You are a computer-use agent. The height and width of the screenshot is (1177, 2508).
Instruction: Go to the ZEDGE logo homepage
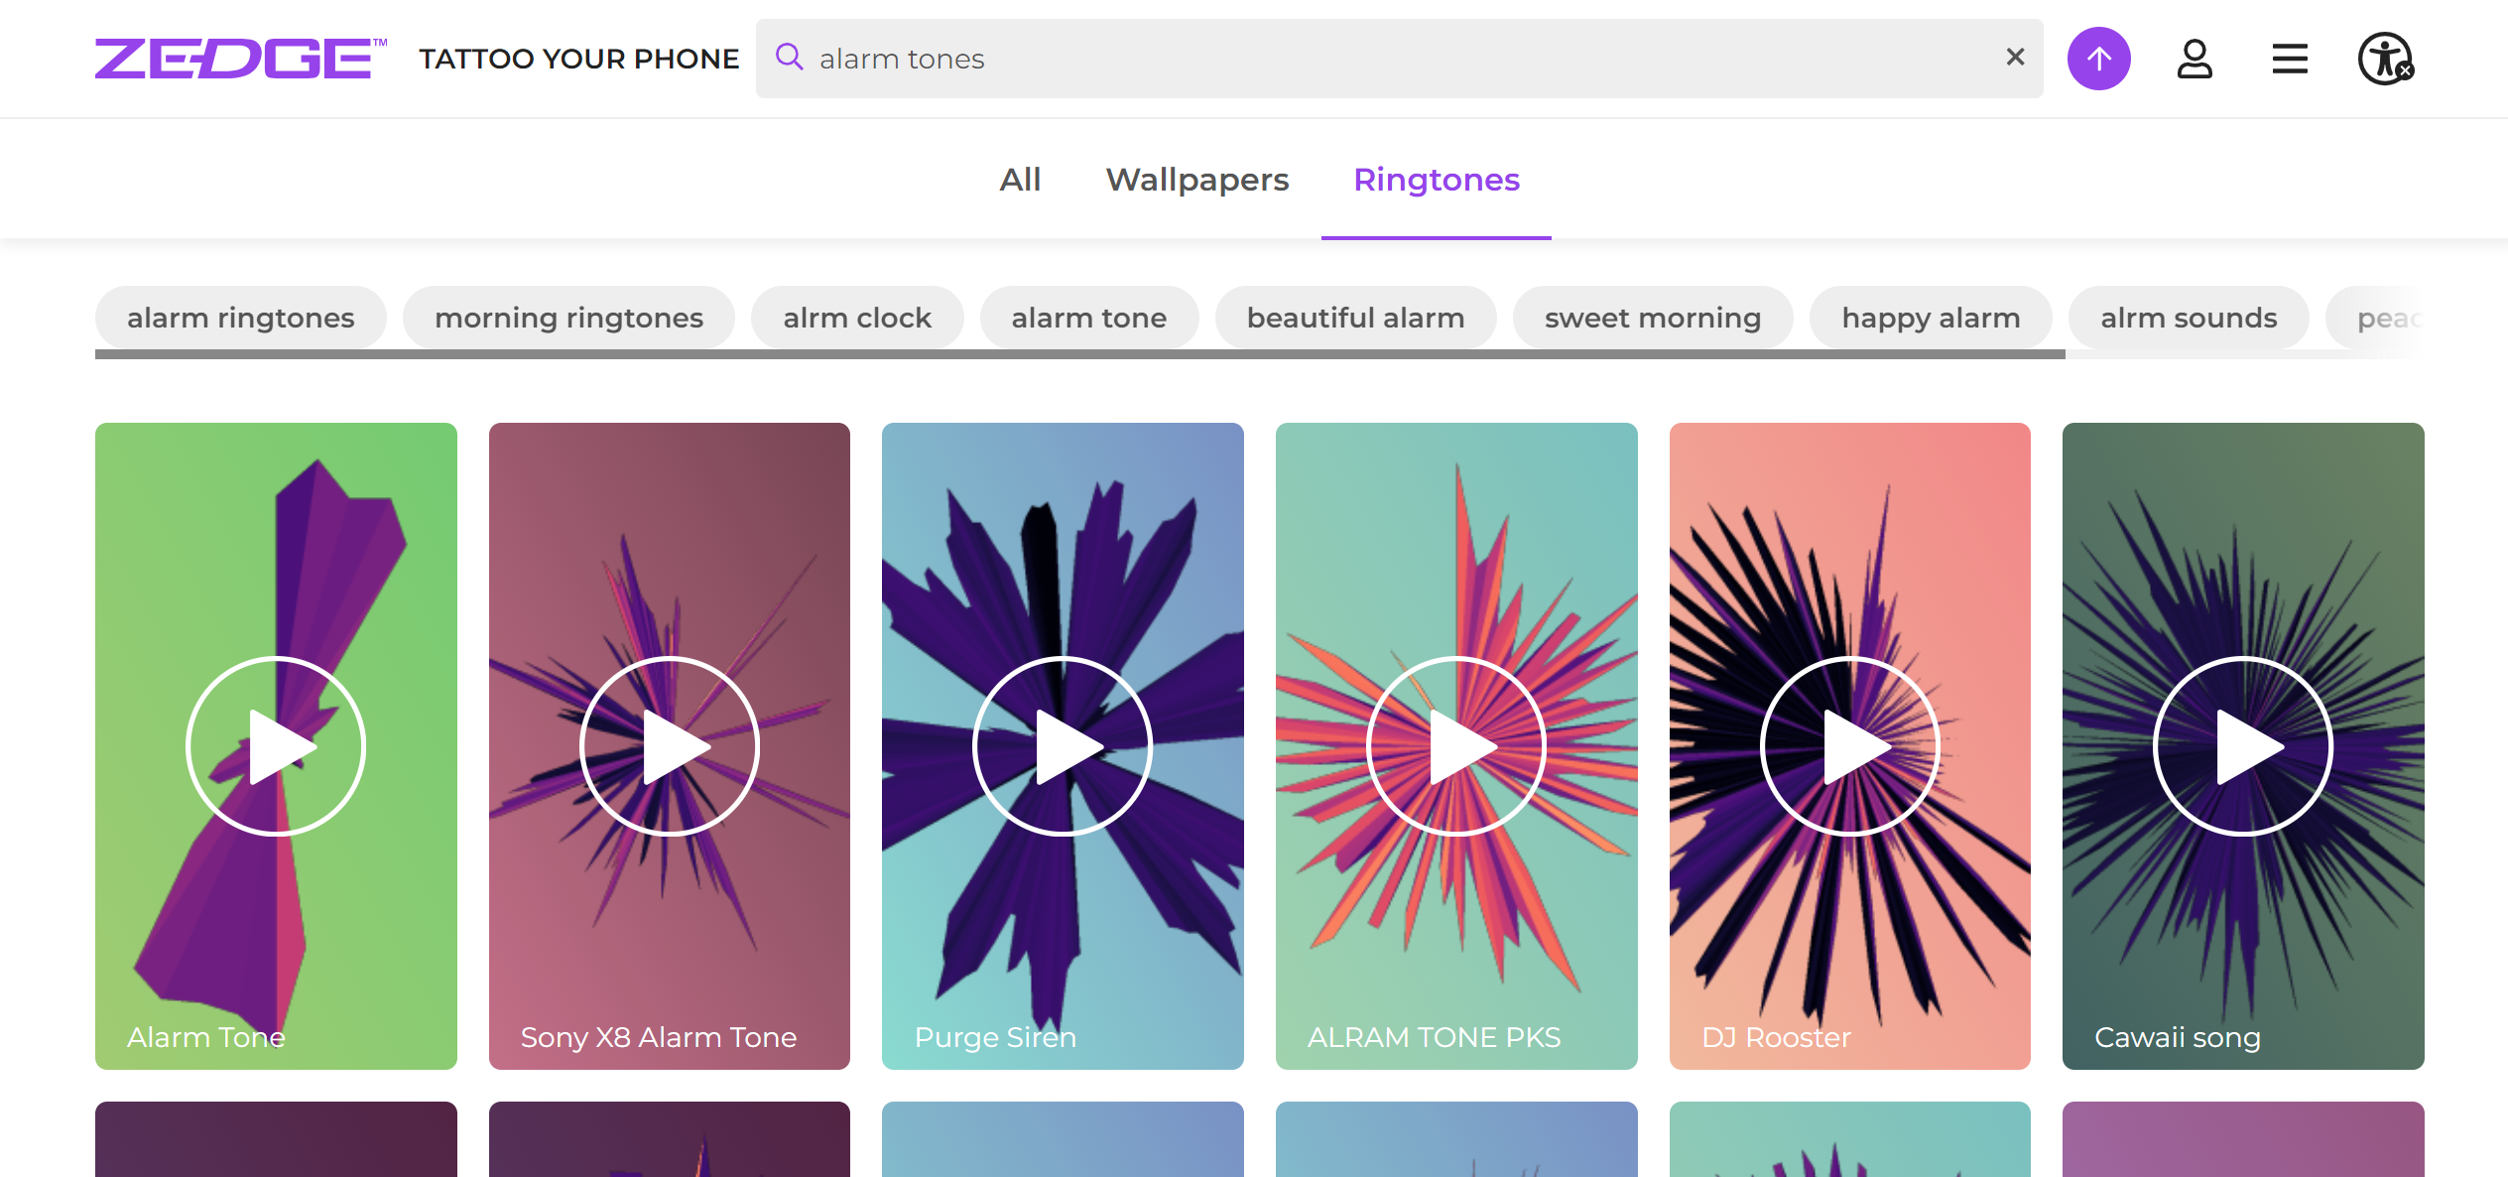(x=240, y=59)
